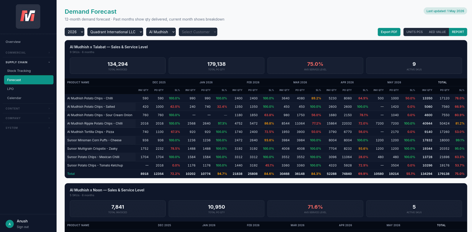Click Al Mudhish Potato Chips - Salted row name
The width and height of the screenshot is (472, 232).
(91, 107)
